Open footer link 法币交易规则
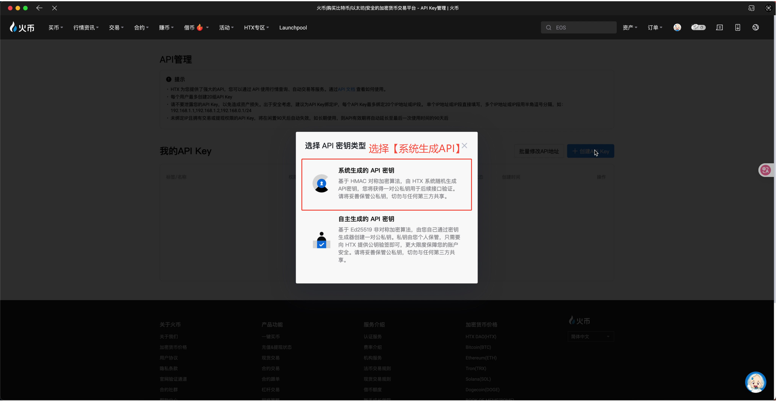The image size is (778, 401). point(377,368)
